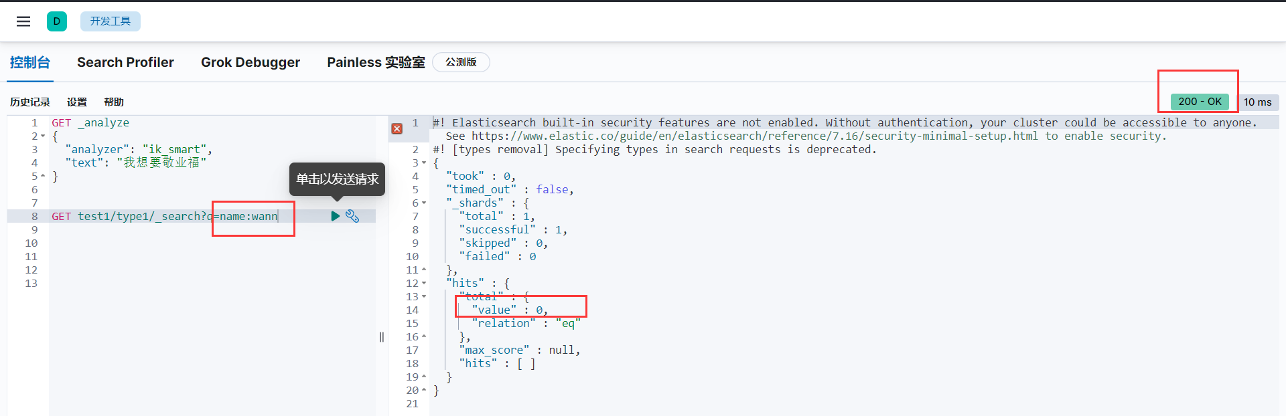This screenshot has height=416, width=1286.
Task: Toggle the fold arrow at editor line 5
Action: [44, 177]
